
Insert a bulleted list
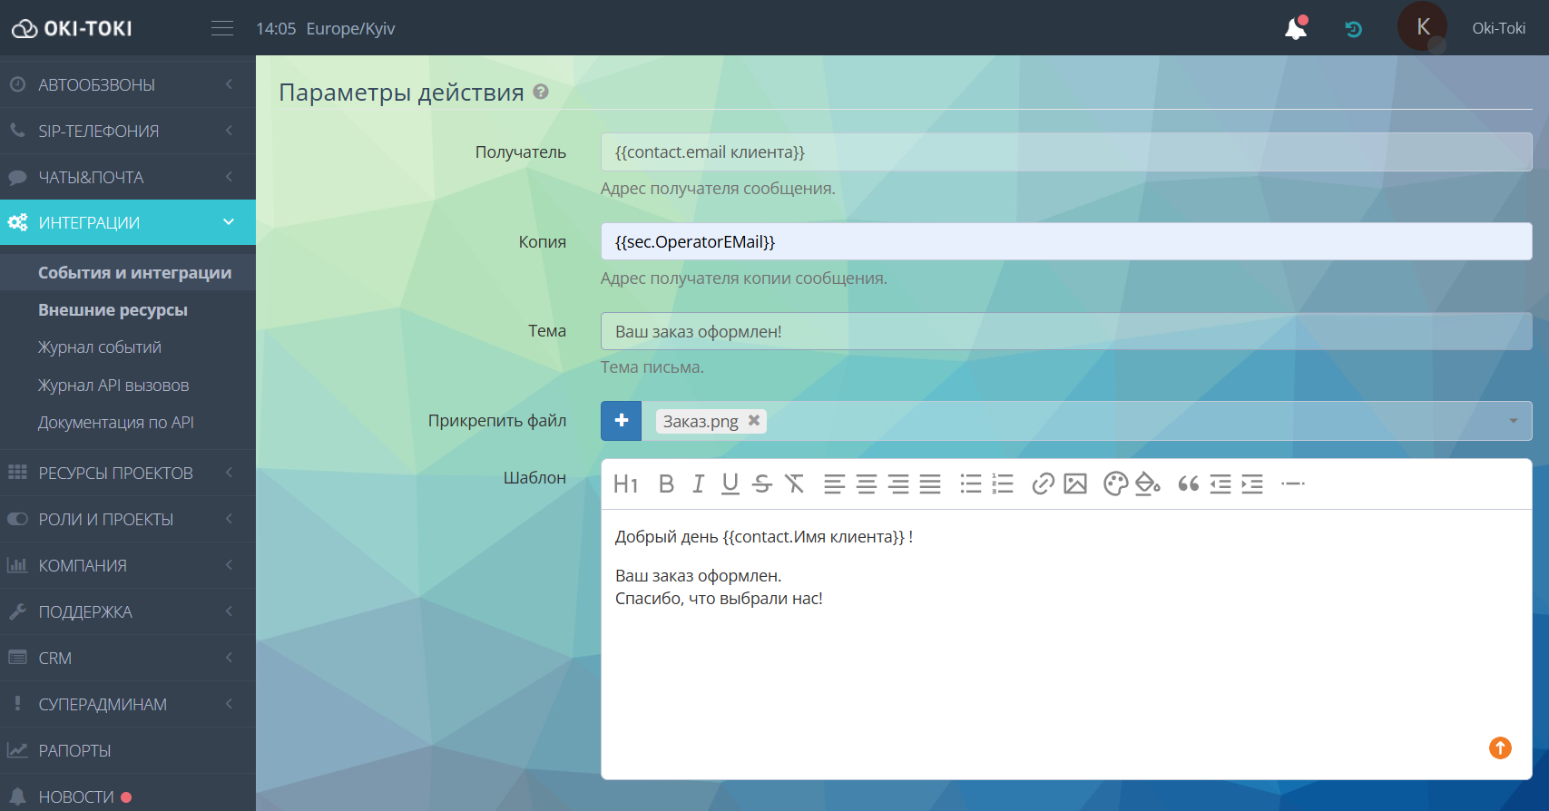click(x=971, y=484)
